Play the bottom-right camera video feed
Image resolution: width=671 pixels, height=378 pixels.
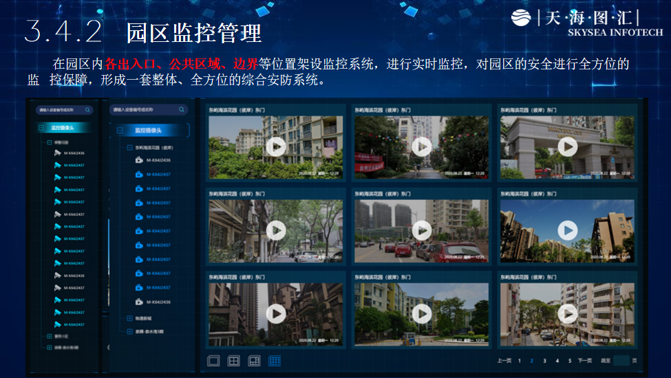(x=567, y=314)
